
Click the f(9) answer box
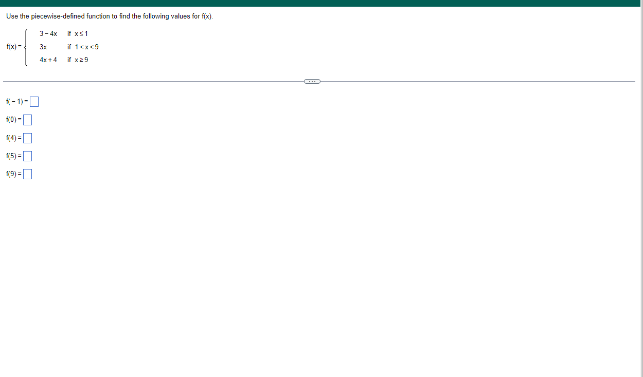(x=27, y=174)
